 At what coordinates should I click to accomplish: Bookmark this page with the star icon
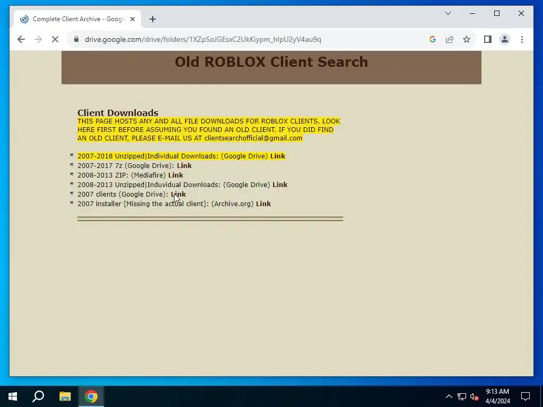pyautogui.click(x=467, y=39)
